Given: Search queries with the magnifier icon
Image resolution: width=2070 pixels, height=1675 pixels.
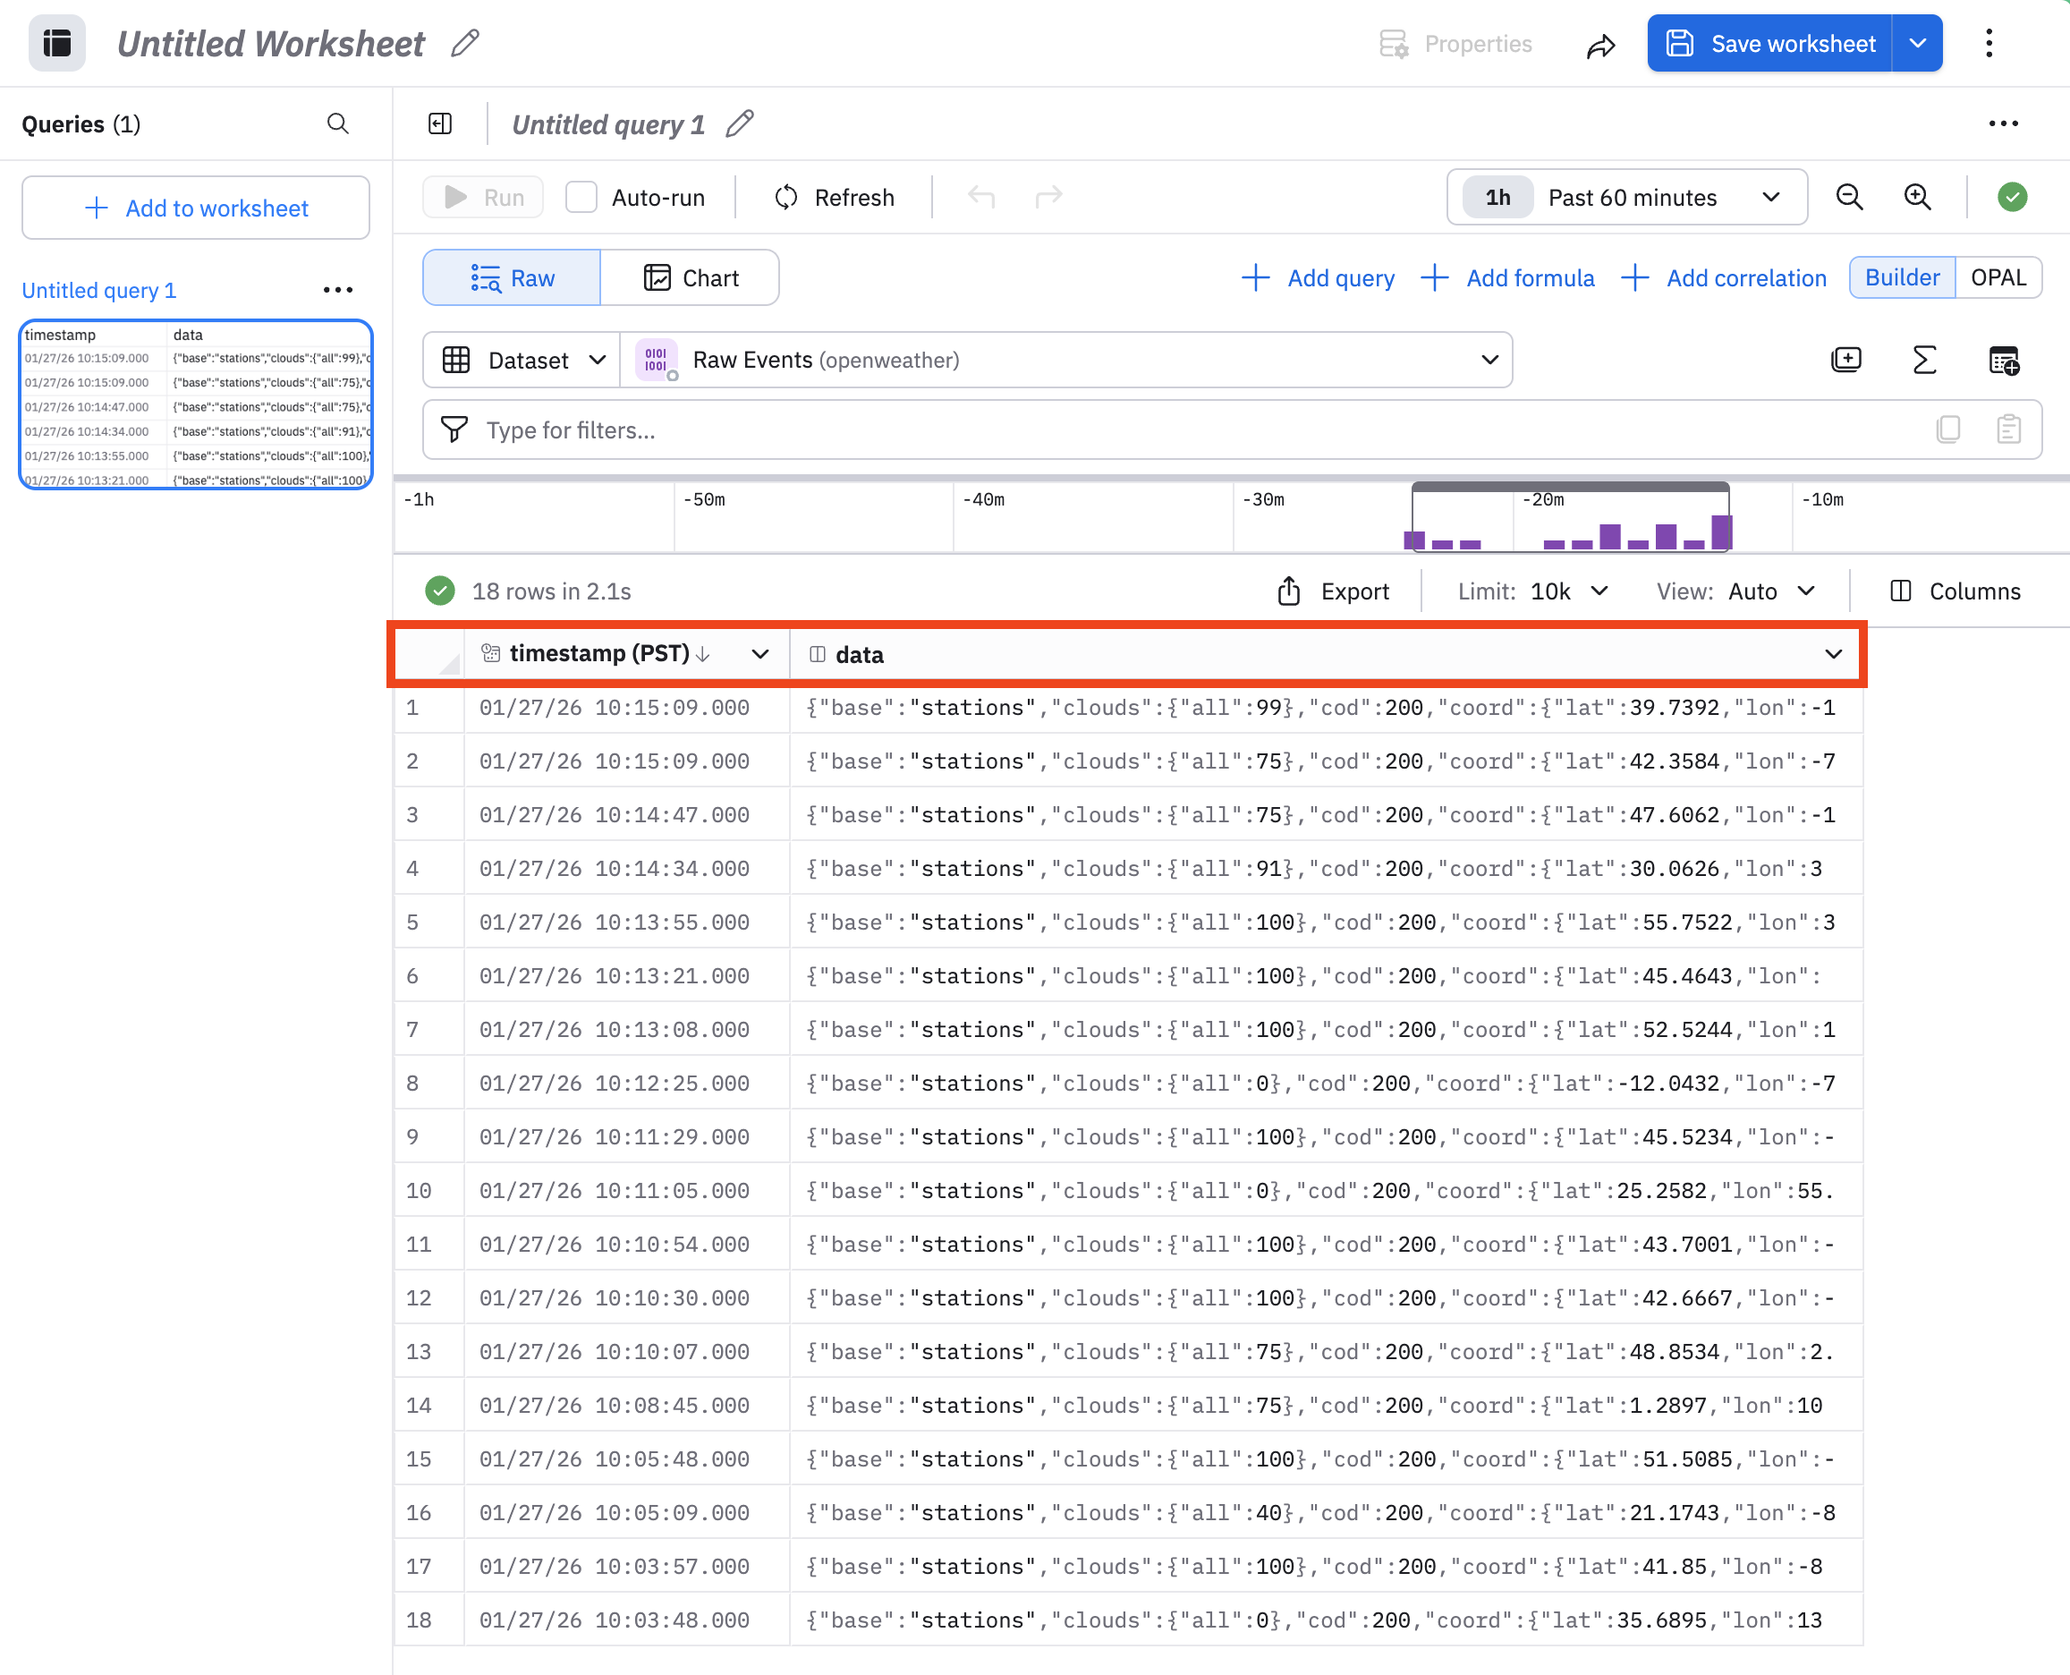Looking at the screenshot, I should pos(337,123).
